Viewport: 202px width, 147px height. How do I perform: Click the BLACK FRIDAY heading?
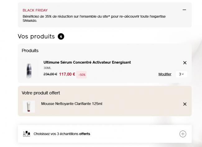click(35, 10)
